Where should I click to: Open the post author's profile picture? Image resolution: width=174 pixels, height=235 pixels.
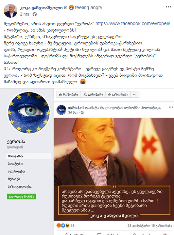(10, 11)
